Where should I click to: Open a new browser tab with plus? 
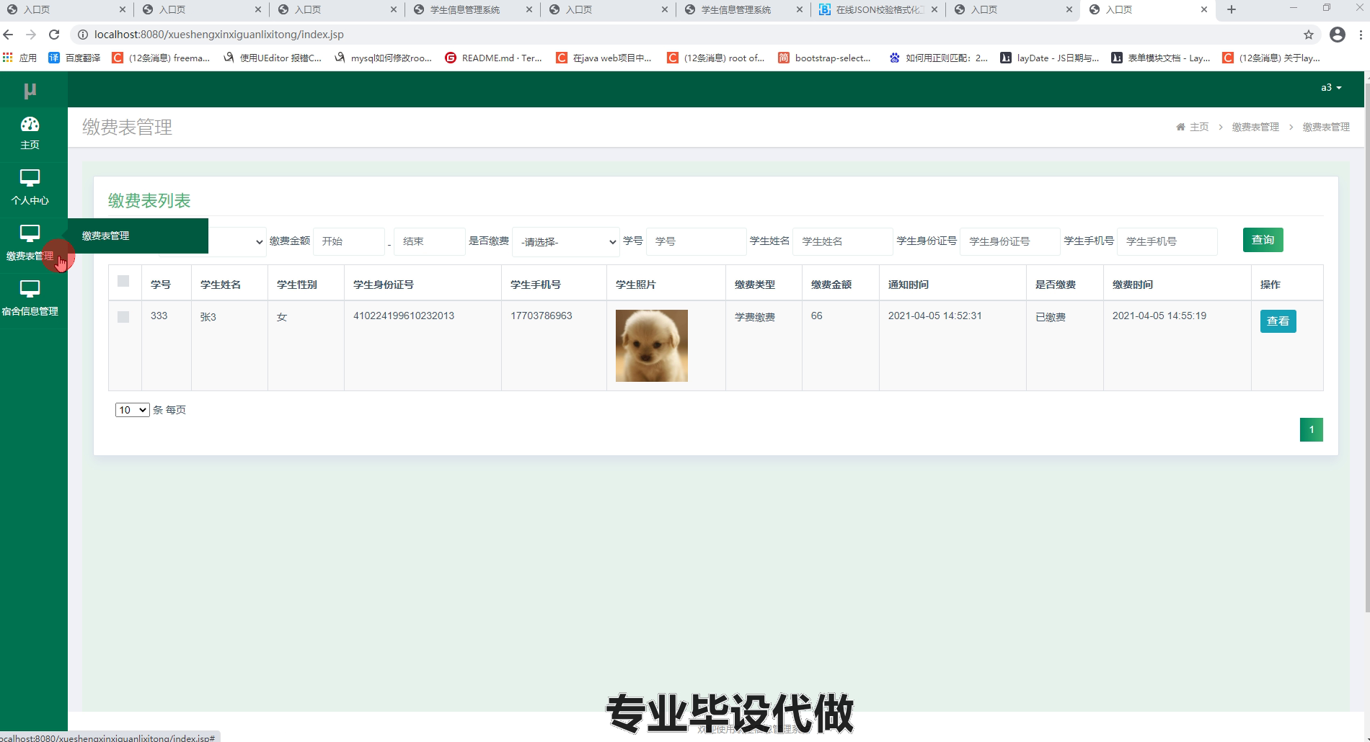(1232, 9)
